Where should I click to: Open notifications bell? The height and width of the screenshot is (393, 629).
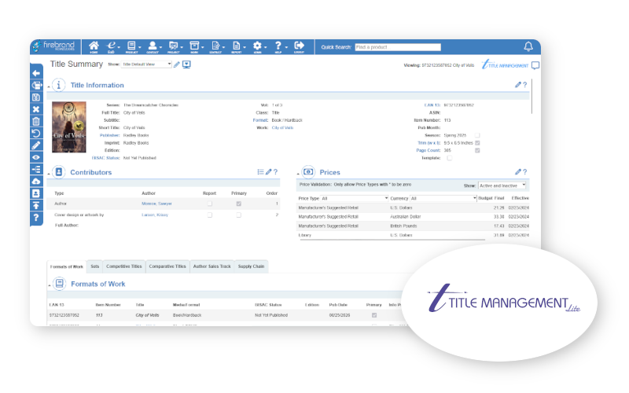[528, 46]
